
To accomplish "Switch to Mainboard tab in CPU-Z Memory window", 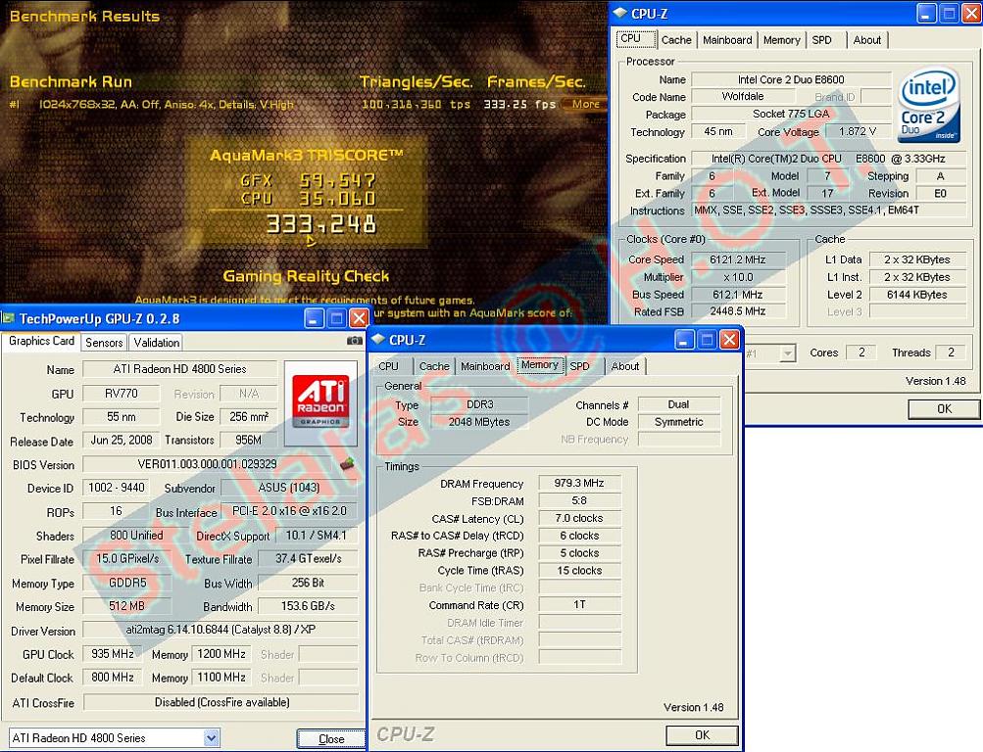I will point(485,366).
